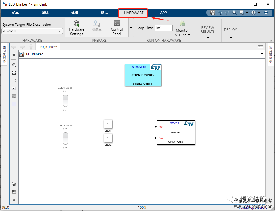Open the 属性检查器 side panel
The width and height of the screenshot is (275, 211).
(271, 55)
